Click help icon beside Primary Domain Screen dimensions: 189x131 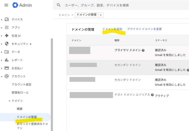pos(143,50)
